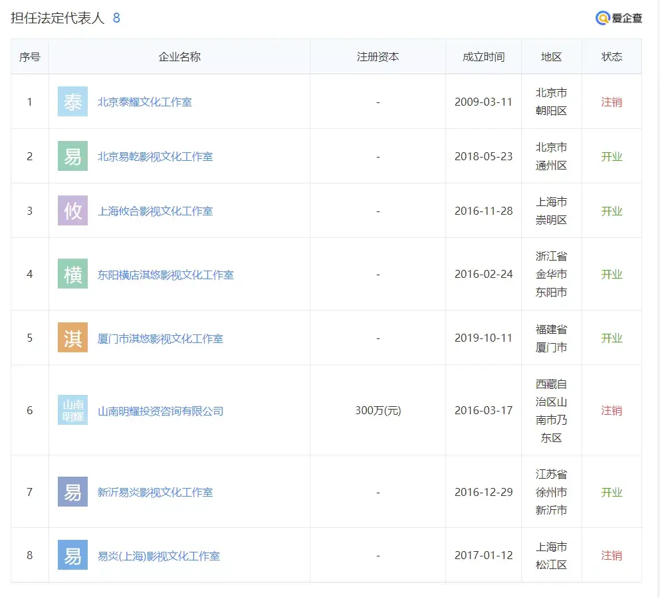
Task: Click the green 易 logo for 北京易乾影视文化工作室
Action: (72, 156)
